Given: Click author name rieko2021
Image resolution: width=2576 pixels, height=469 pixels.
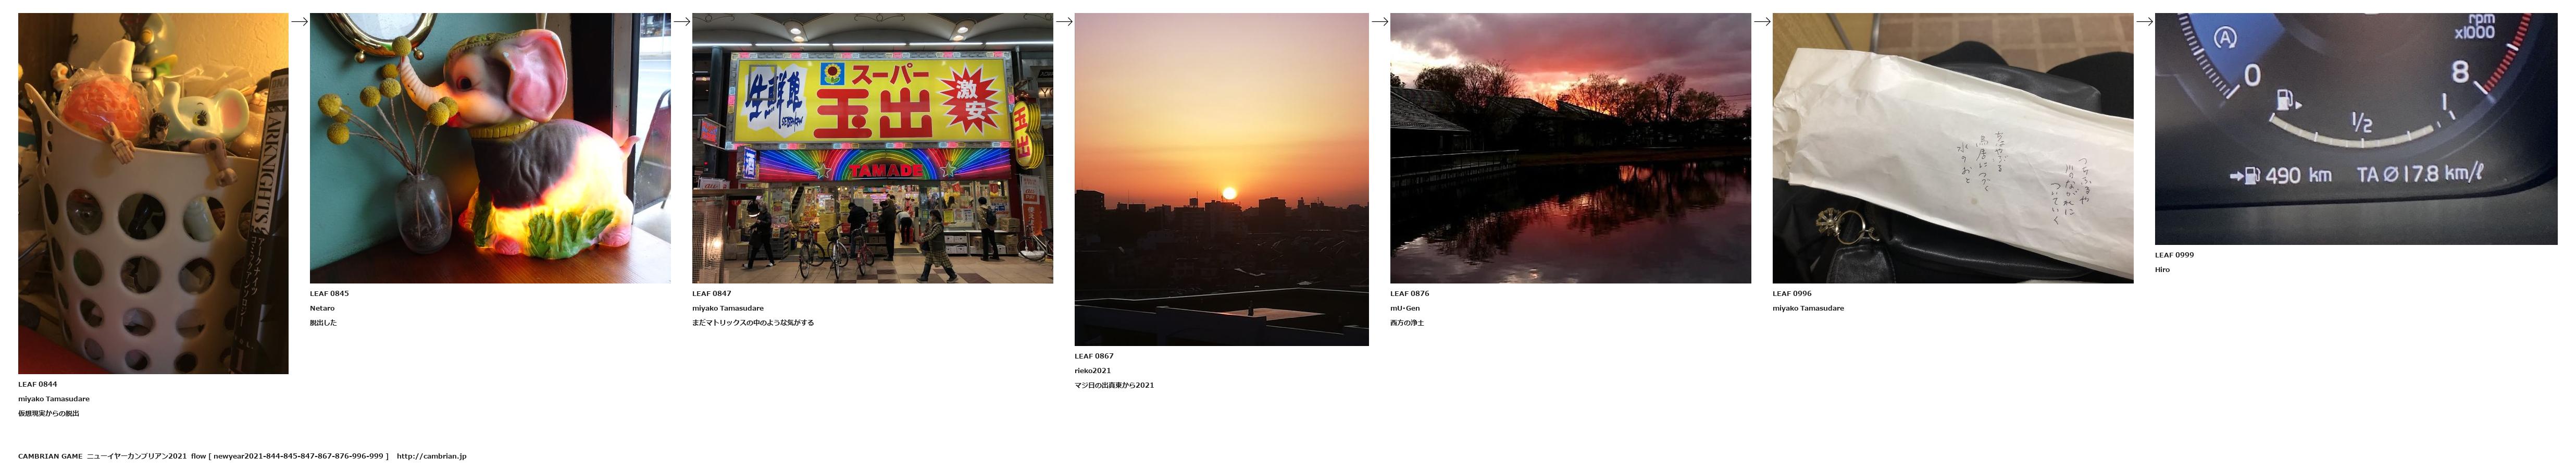Looking at the screenshot, I should pos(1093,371).
